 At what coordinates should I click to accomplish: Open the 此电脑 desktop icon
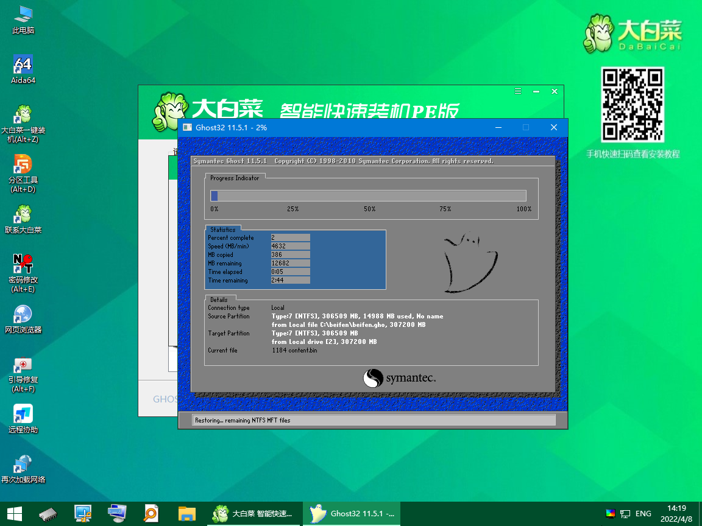[x=23, y=20]
